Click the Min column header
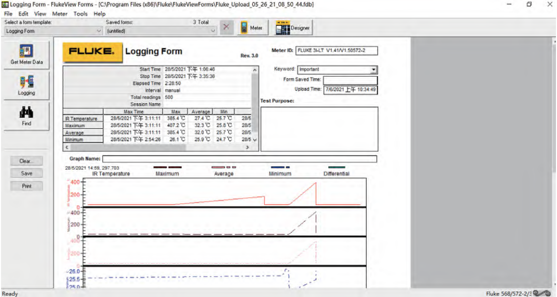557x297 pixels. coord(224,111)
